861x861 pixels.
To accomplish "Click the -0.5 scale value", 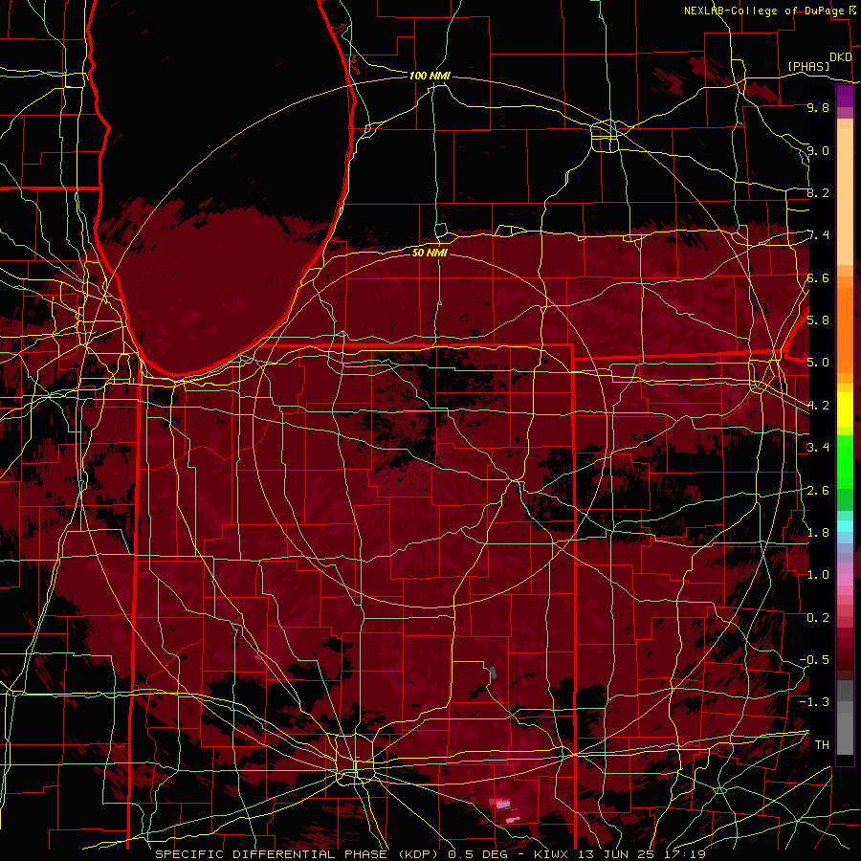I will (814, 660).
